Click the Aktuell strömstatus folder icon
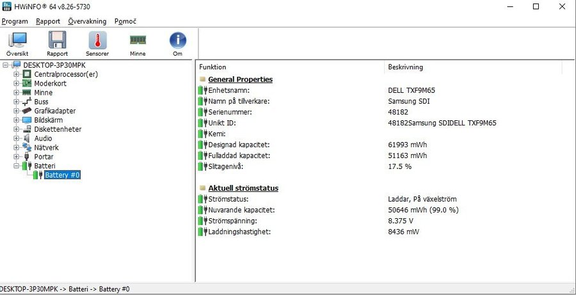576x295 pixels. [202, 188]
